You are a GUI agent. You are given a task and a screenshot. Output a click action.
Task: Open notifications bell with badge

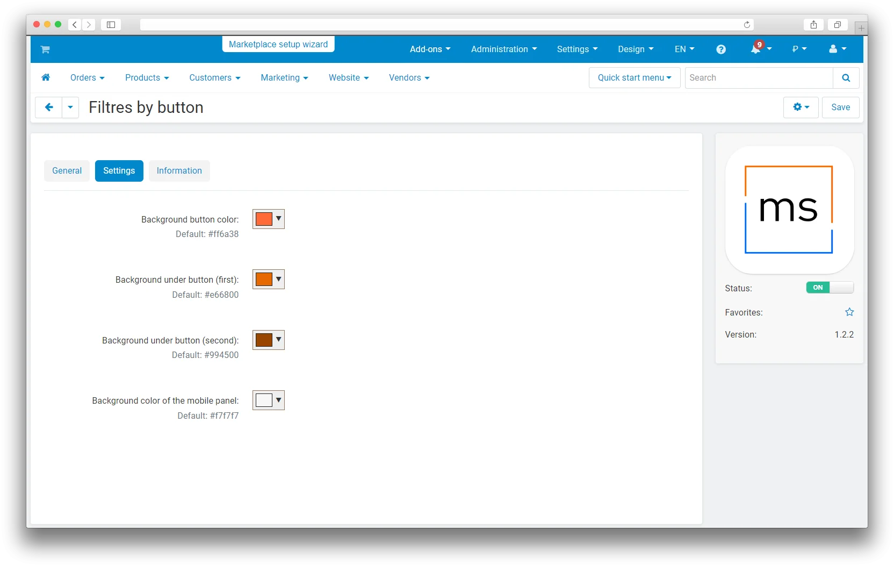761,48
